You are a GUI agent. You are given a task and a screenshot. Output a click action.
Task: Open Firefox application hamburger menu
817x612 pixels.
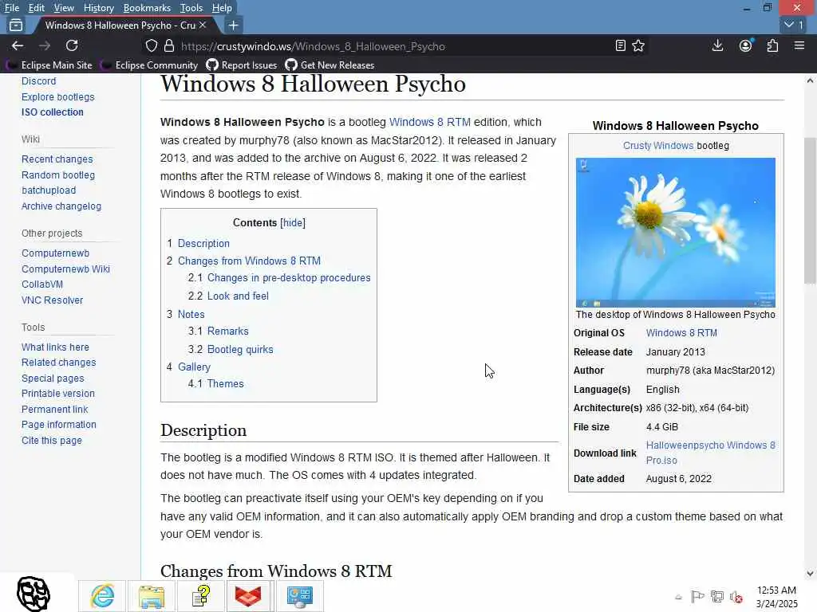coord(799,45)
